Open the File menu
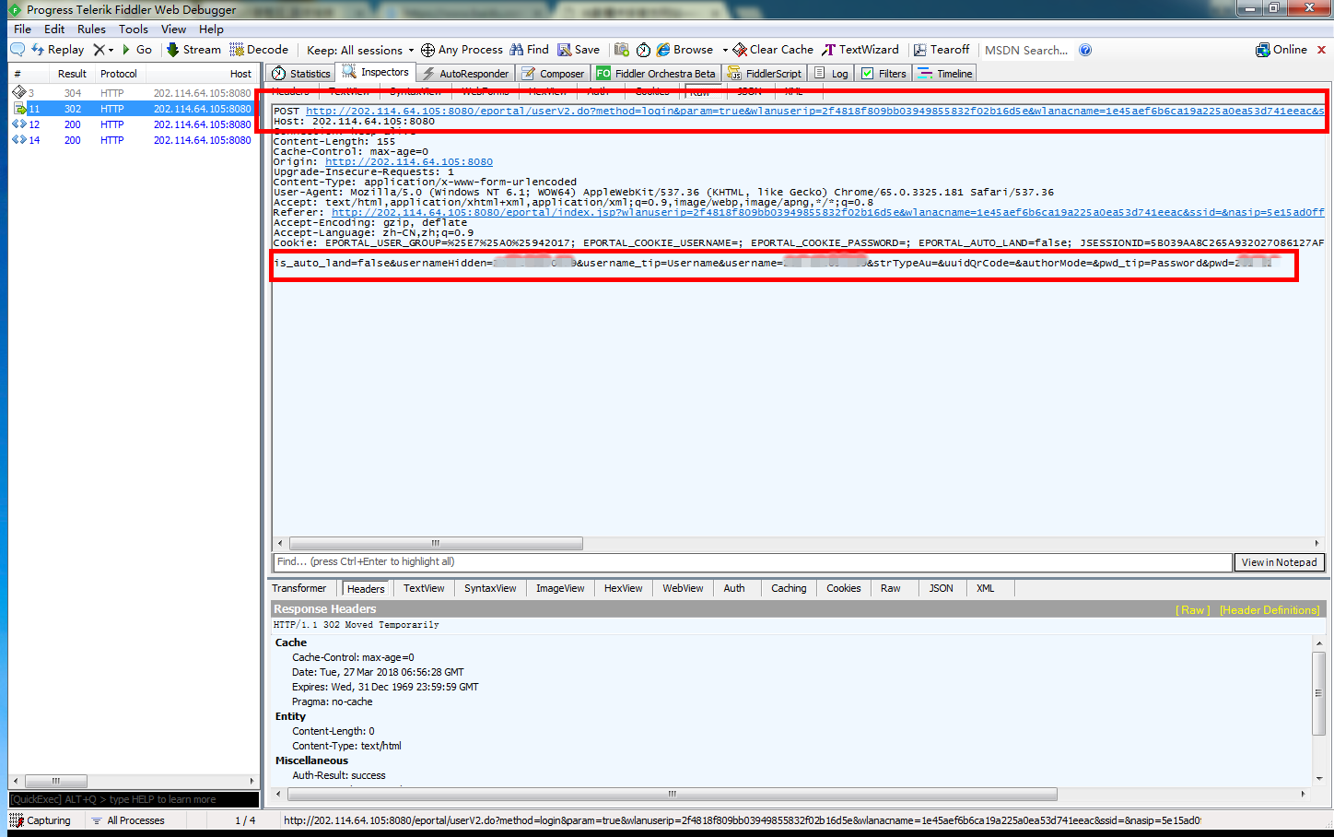Viewport: 1334px width, 837px height. 23,29
